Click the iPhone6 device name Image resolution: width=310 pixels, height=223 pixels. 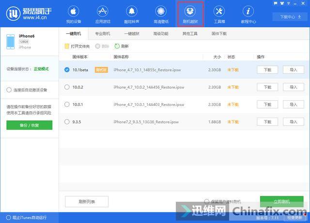click(x=27, y=36)
